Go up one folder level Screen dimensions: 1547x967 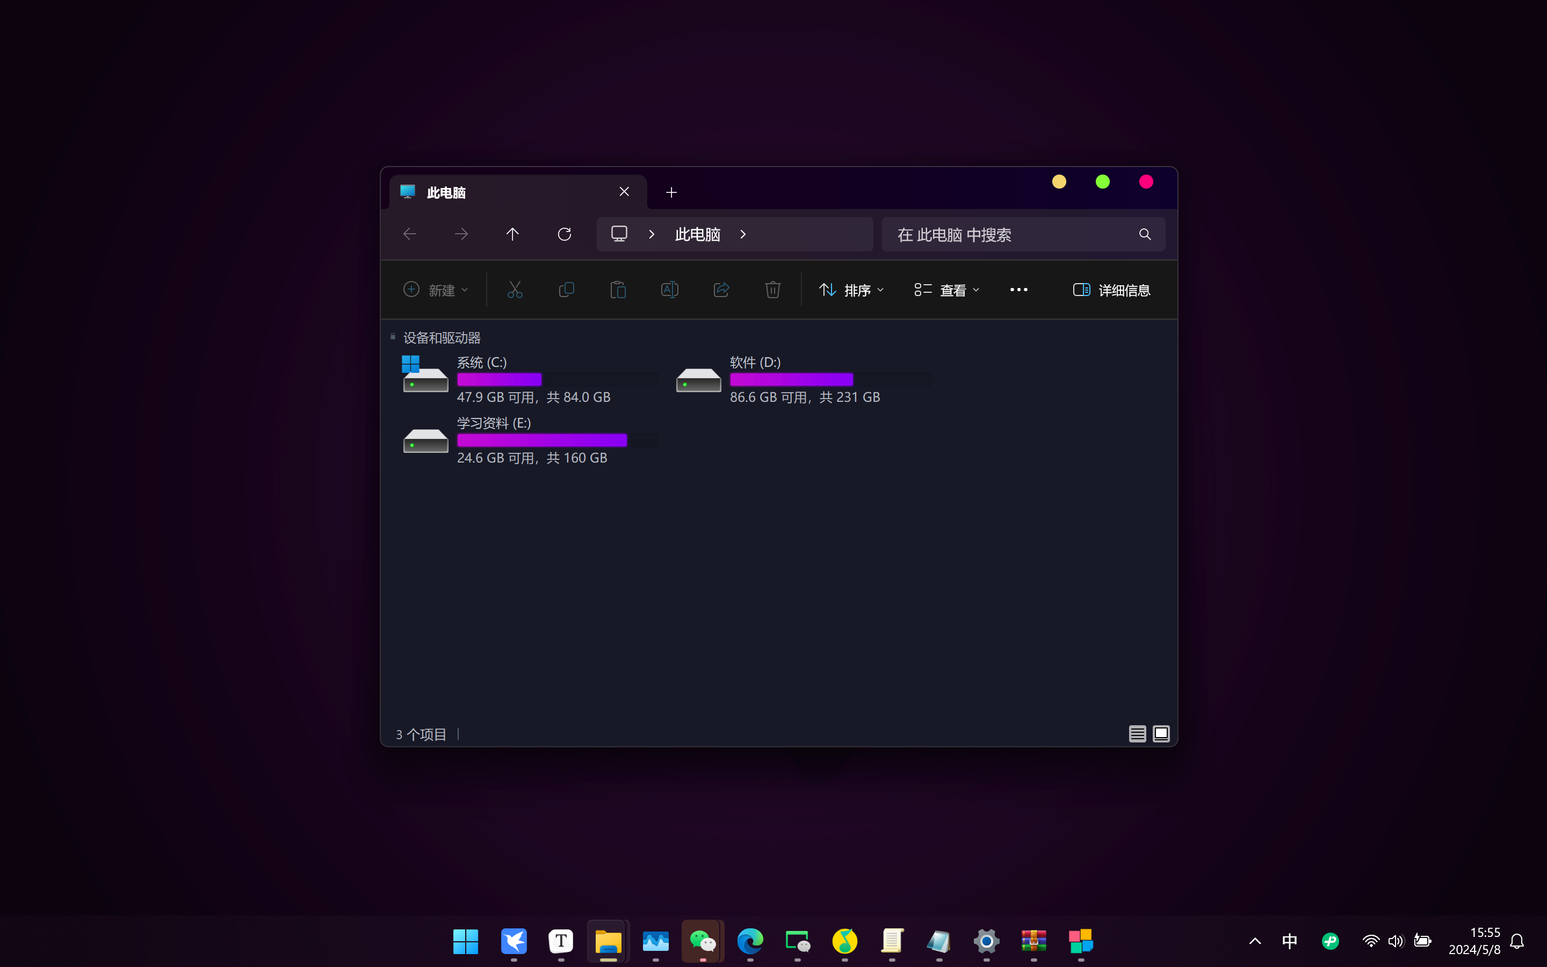pyautogui.click(x=512, y=234)
